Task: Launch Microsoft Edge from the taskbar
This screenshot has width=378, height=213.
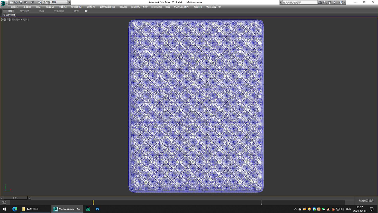Action: click(x=15, y=209)
